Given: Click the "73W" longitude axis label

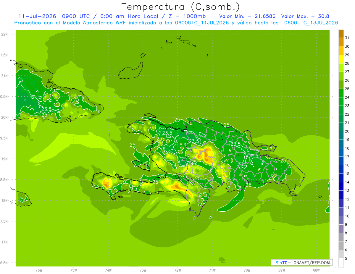Looking at the screenshot, I should point(143,270).
